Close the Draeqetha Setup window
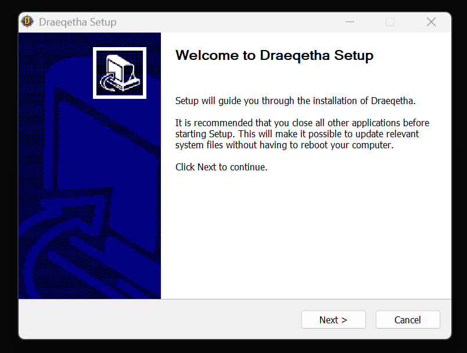Image resolution: width=467 pixels, height=353 pixels. click(x=431, y=22)
